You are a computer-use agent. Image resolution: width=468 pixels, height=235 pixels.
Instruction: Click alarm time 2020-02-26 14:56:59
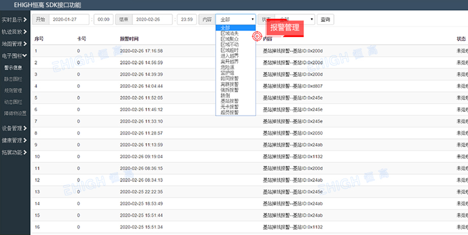(141, 62)
